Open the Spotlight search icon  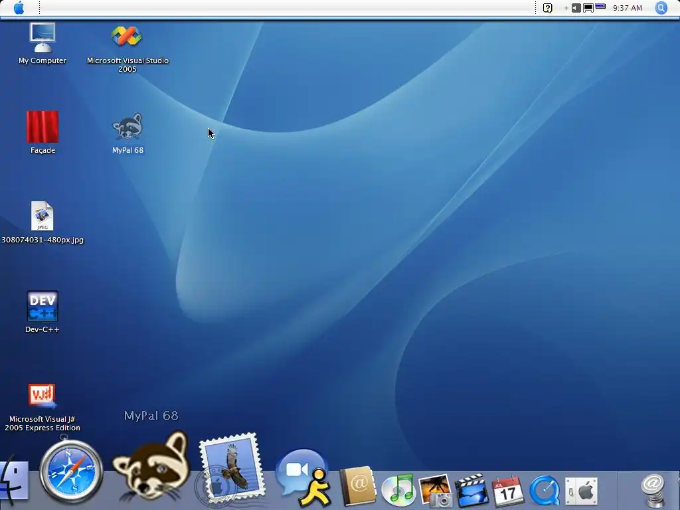pos(661,8)
